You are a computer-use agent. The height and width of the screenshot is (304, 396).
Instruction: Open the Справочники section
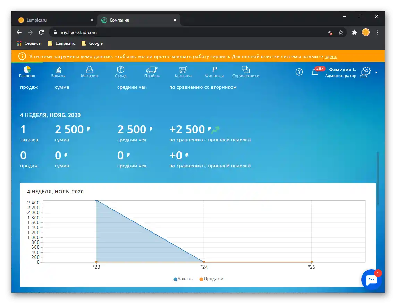[x=246, y=72]
